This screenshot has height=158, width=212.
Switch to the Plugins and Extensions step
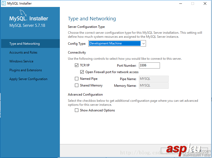[26, 70]
